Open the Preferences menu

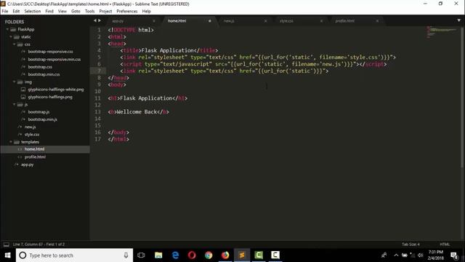pos(127,12)
